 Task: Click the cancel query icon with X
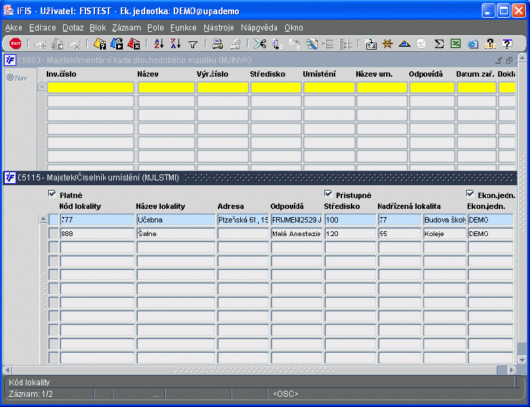coord(134,43)
